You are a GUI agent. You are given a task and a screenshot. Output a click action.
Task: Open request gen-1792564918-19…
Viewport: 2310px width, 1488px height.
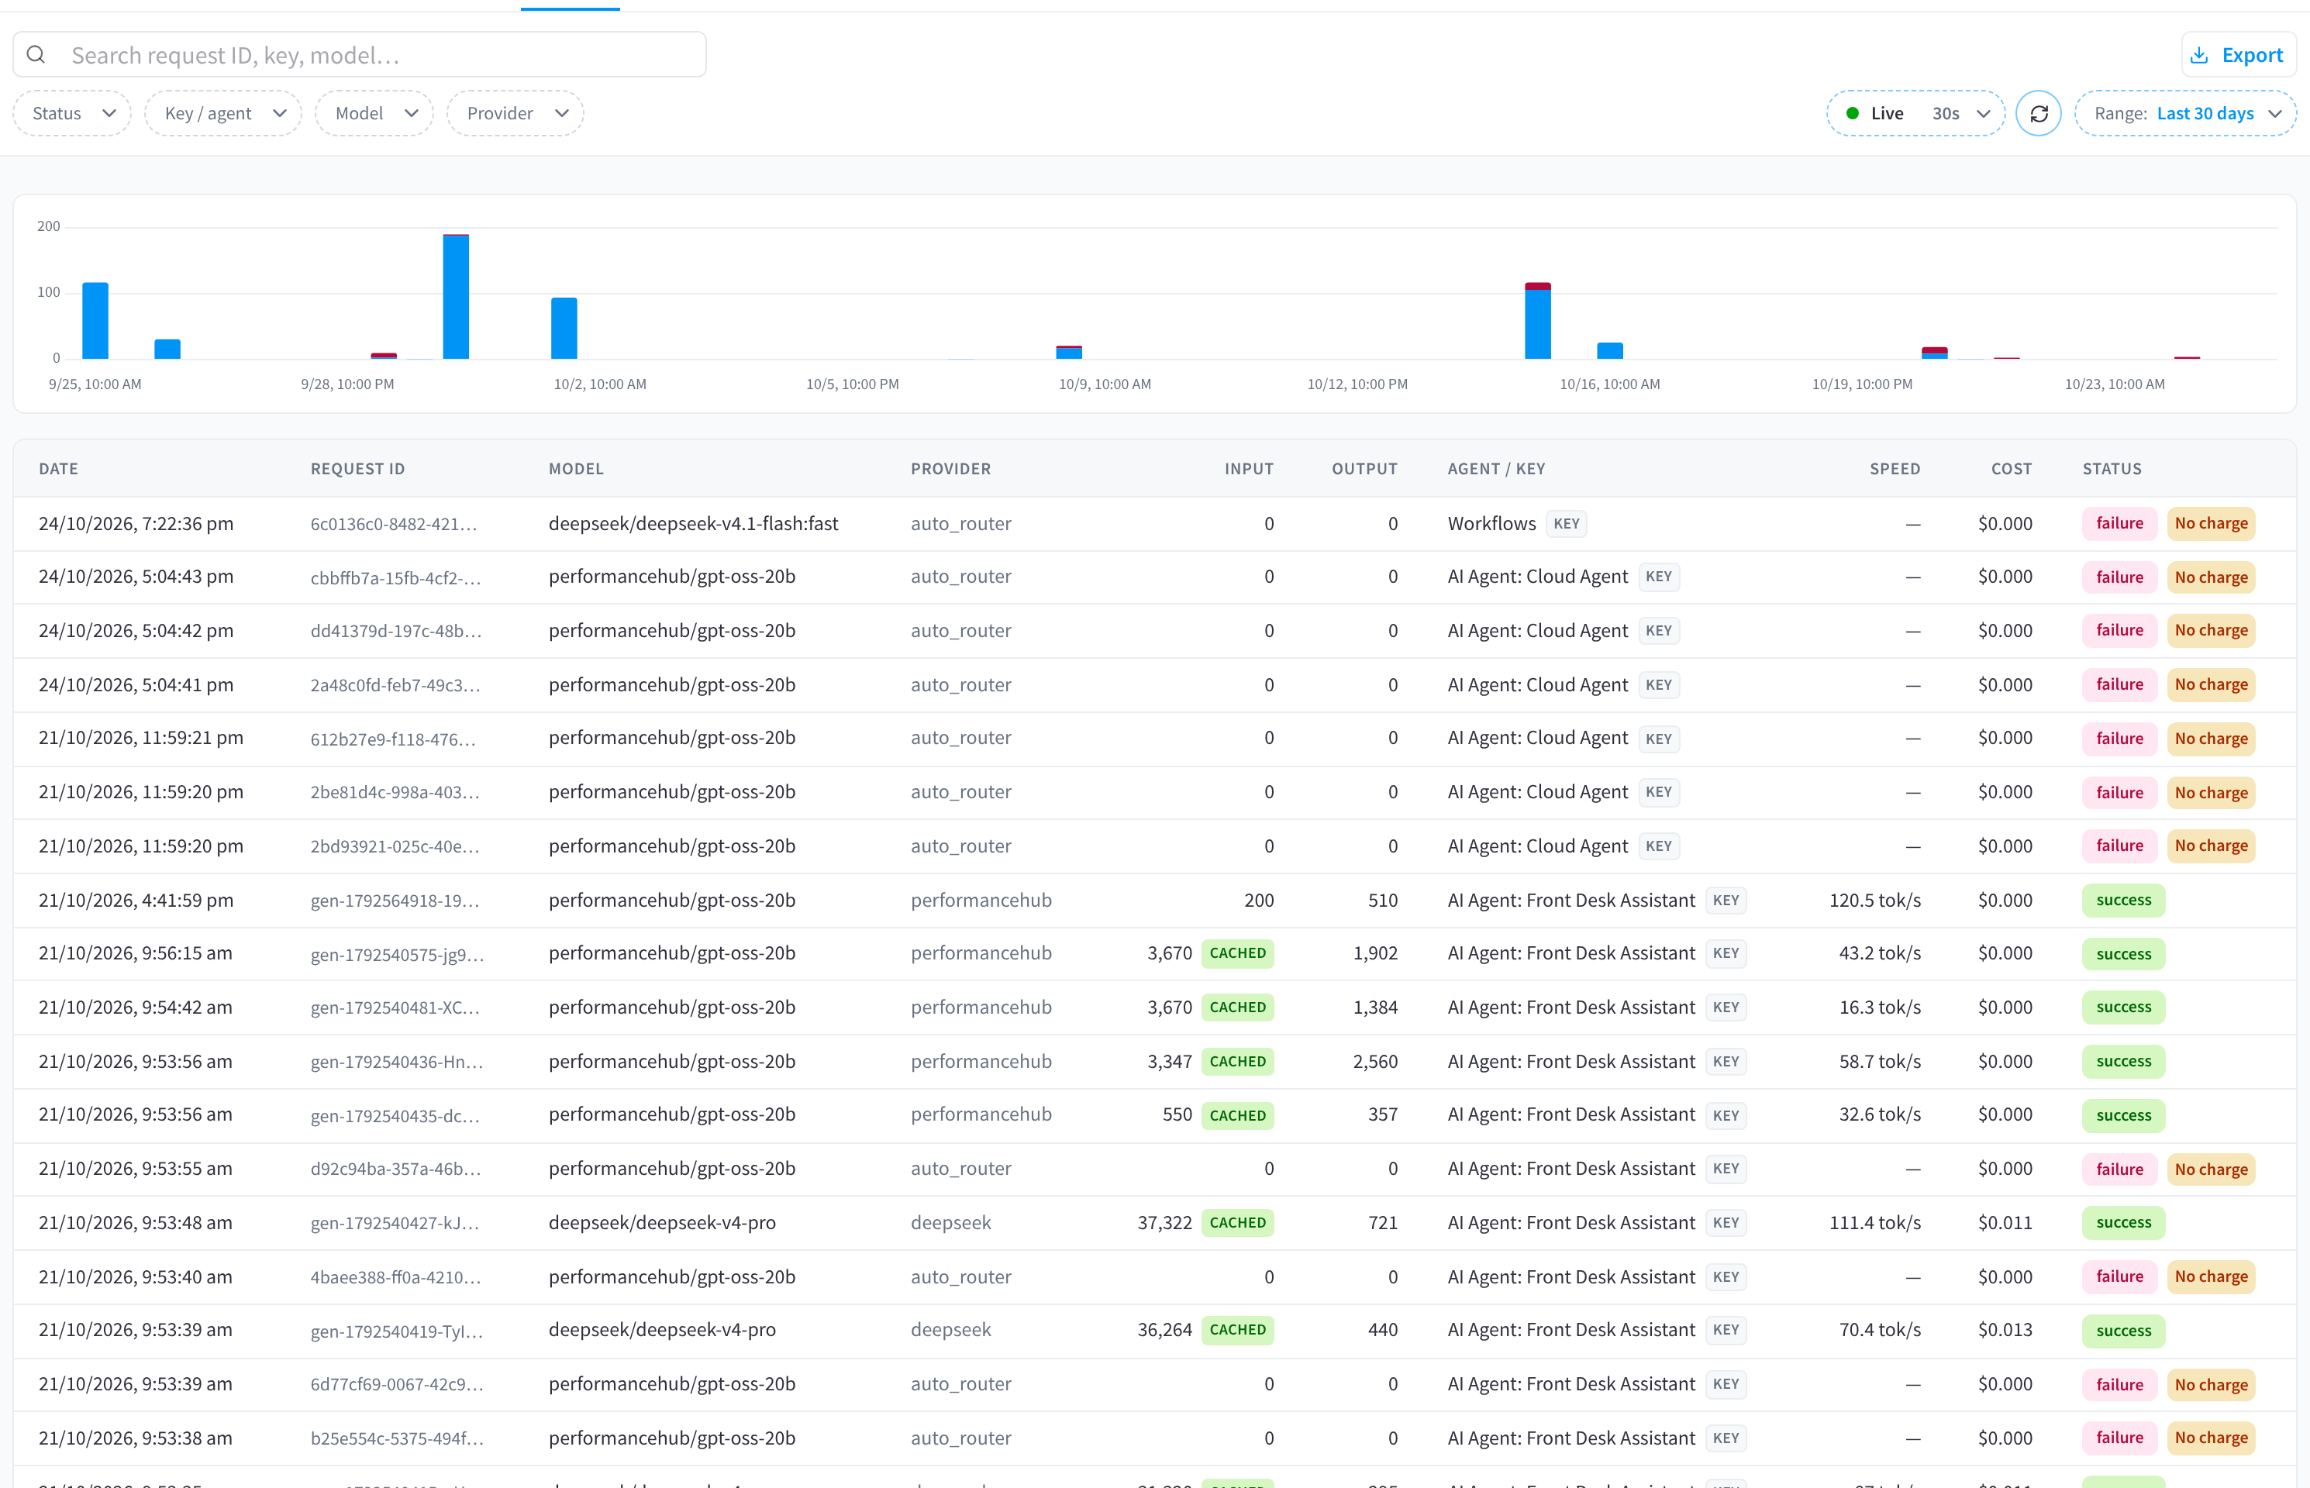click(395, 901)
